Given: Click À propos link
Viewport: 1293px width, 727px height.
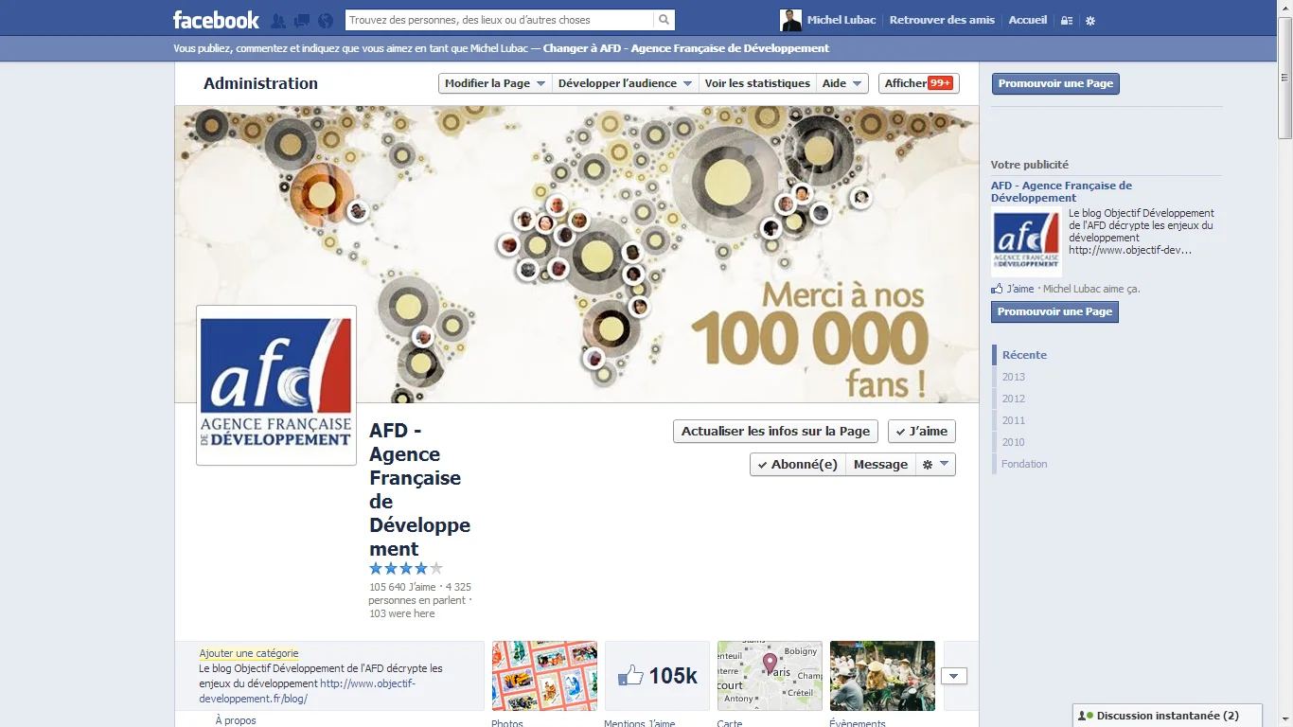Looking at the screenshot, I should click(236, 720).
